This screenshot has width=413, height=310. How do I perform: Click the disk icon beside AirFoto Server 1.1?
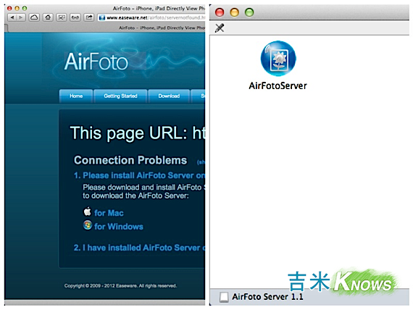[x=224, y=297]
